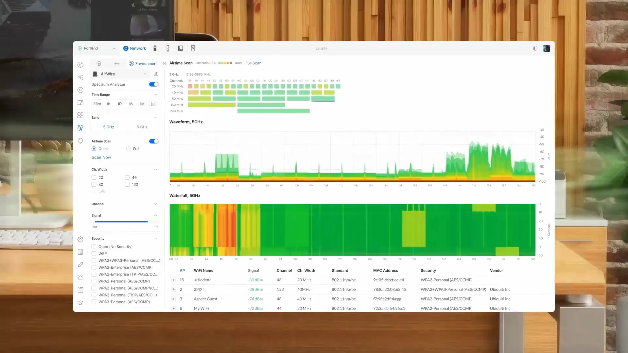This screenshot has height=353, width=628.
Task: Open the AirWire device dropdown
Action: (120, 74)
